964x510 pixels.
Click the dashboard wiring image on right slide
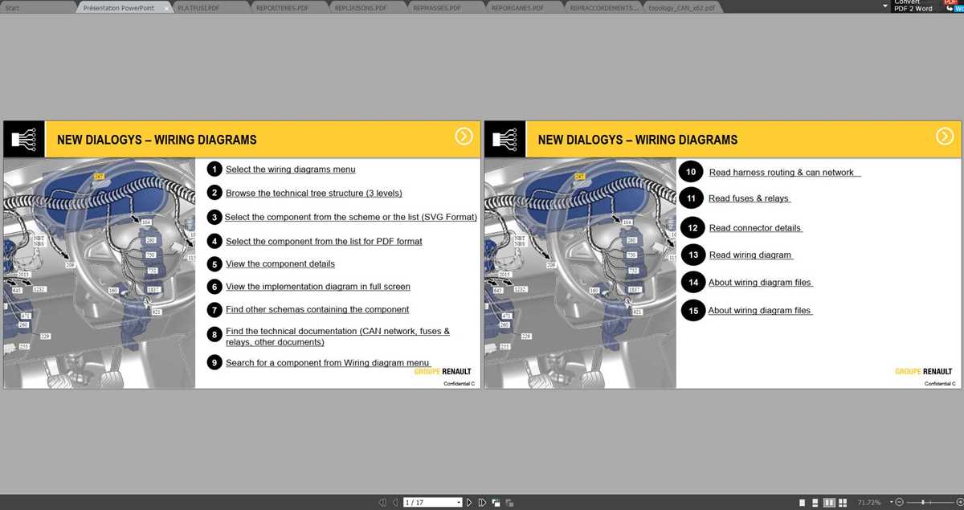pos(580,273)
